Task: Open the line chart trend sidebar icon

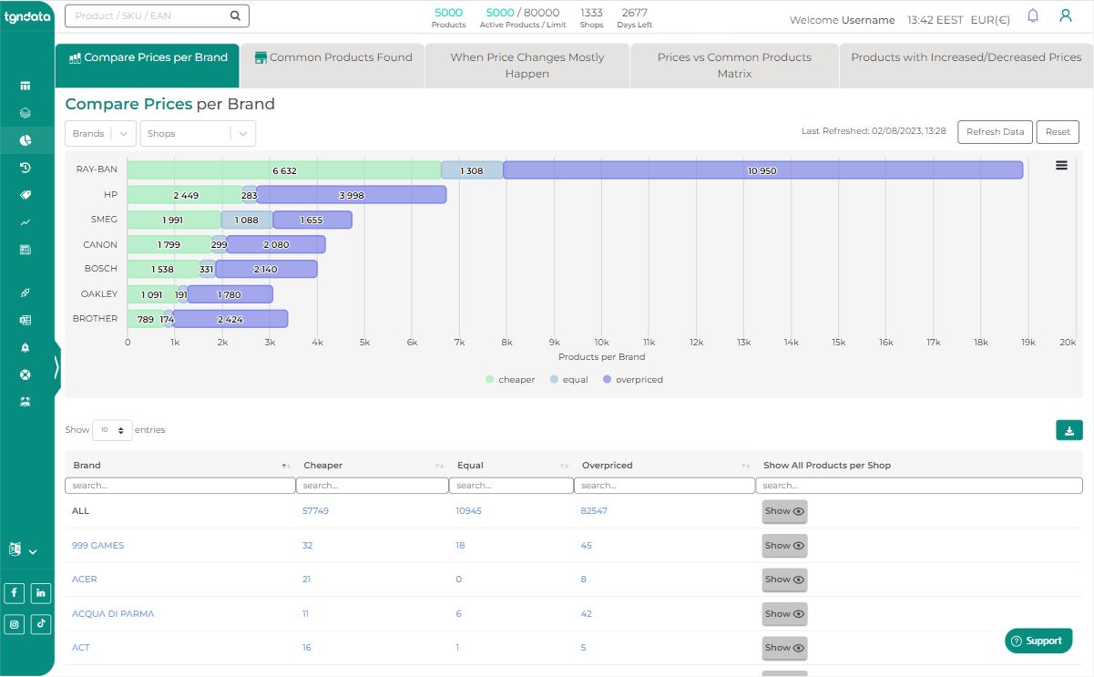Action: point(26,222)
